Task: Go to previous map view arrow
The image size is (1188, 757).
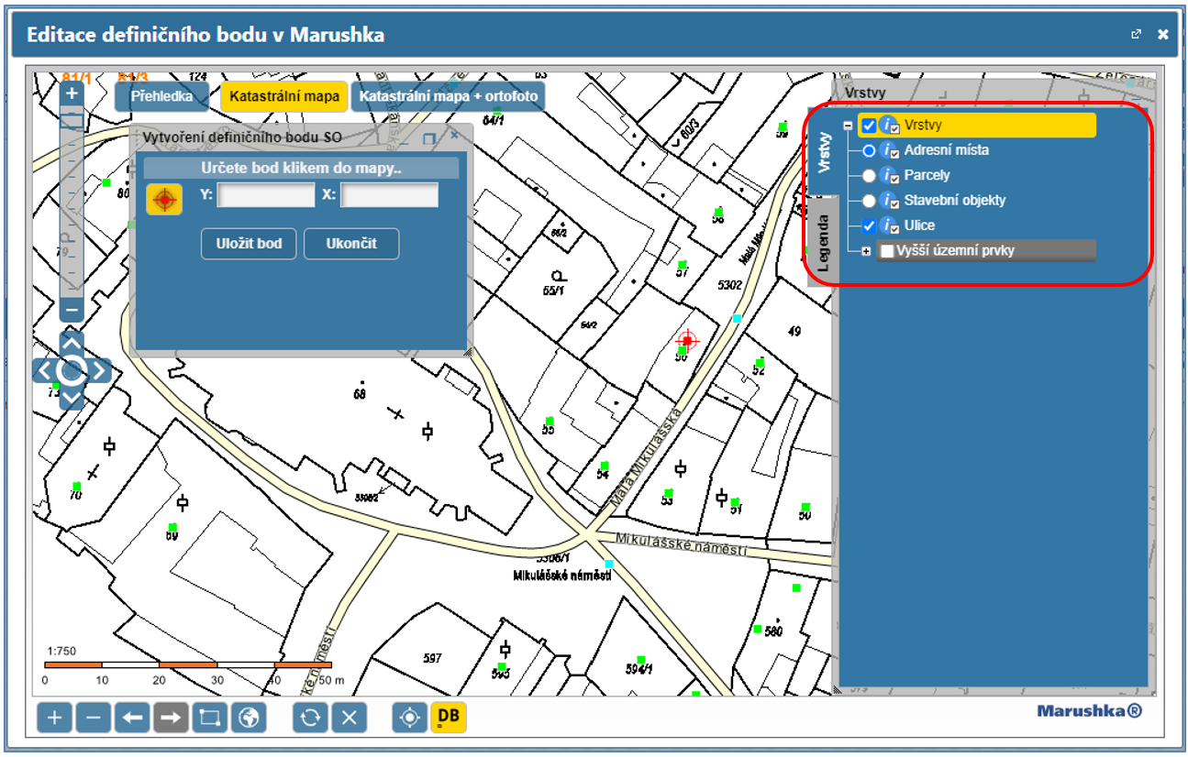Action: pos(132,718)
